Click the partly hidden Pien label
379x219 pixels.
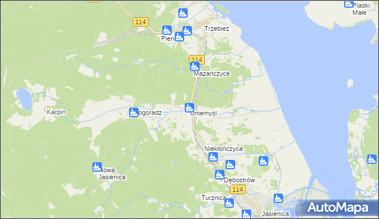click(168, 38)
